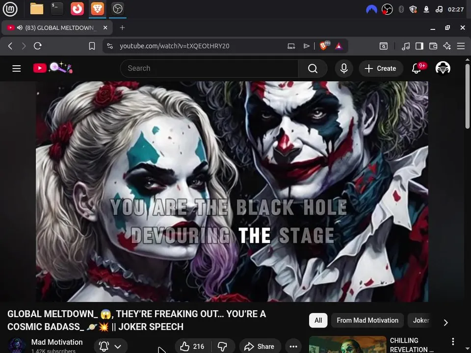This screenshot has width=471, height=353.
Task: Click the youtube.com address bar
Action: coord(174,46)
